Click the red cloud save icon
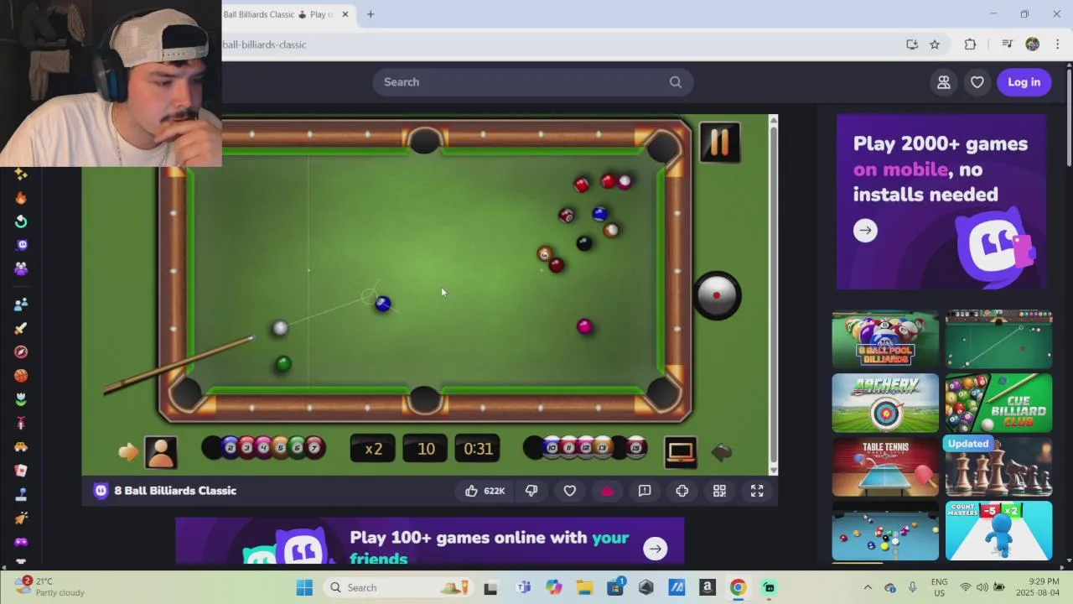 608,491
